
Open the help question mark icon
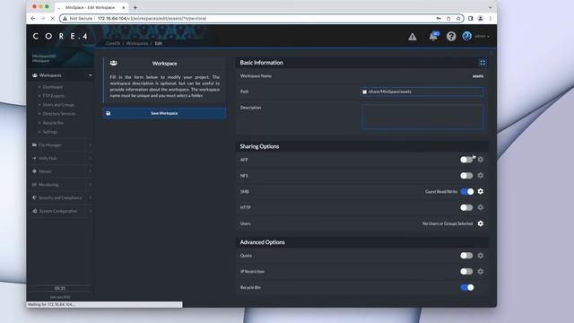point(451,36)
